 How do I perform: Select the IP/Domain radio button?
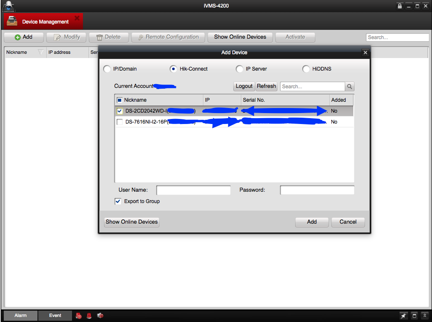(107, 69)
